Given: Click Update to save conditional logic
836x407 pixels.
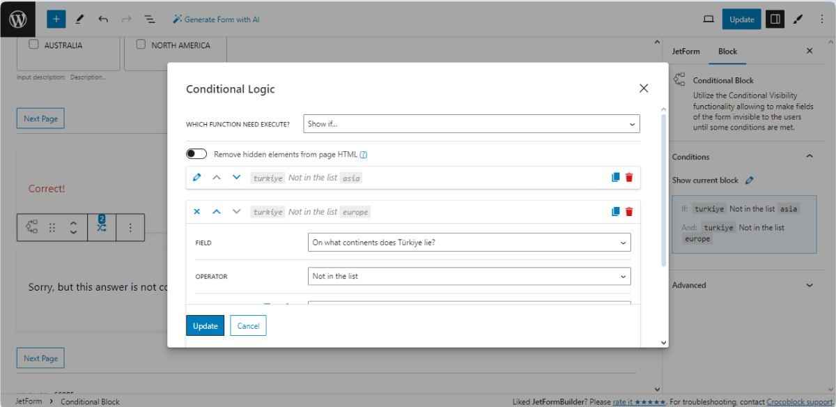Looking at the screenshot, I should (x=205, y=325).
